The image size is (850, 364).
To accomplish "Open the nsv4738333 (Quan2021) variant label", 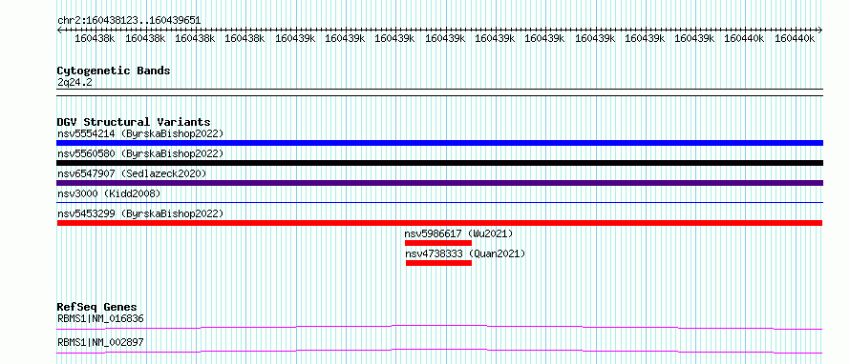I will pyautogui.click(x=465, y=253).
